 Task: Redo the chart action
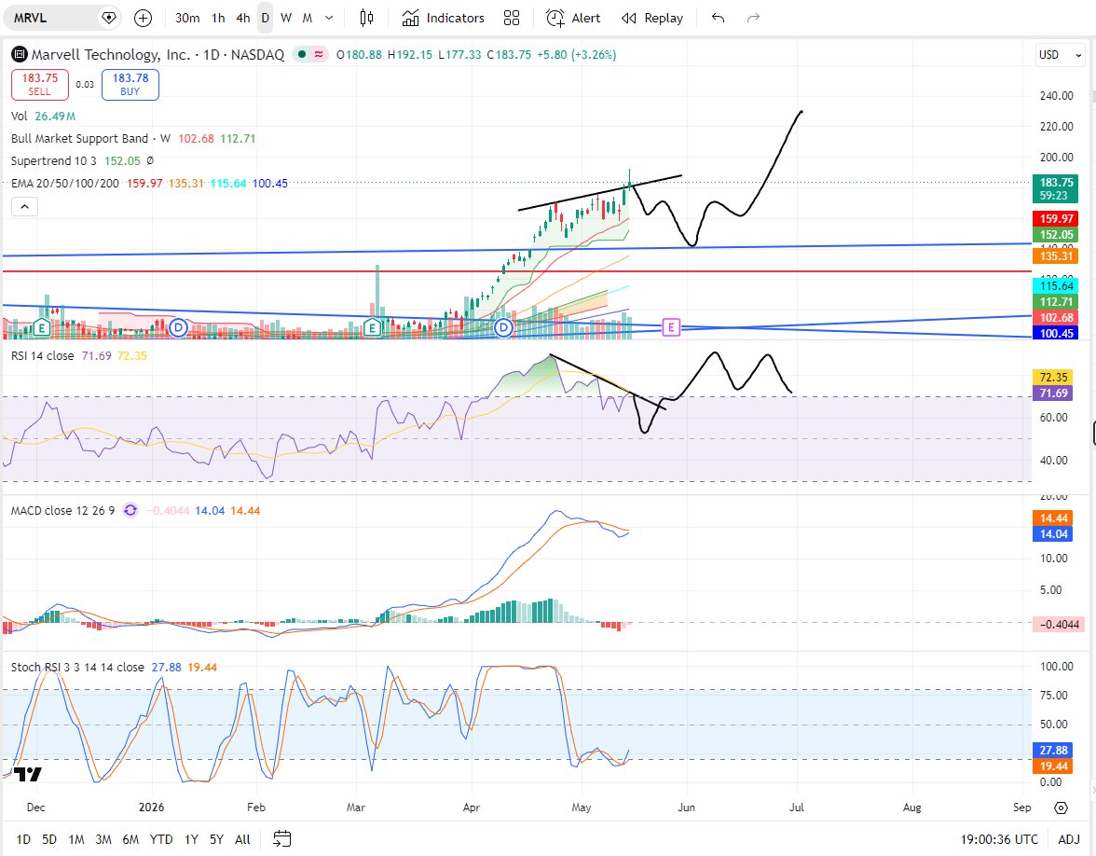753,19
